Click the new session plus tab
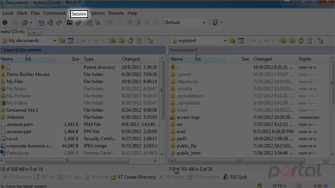Screen dimensions: 335x188 tap(34, 32)
